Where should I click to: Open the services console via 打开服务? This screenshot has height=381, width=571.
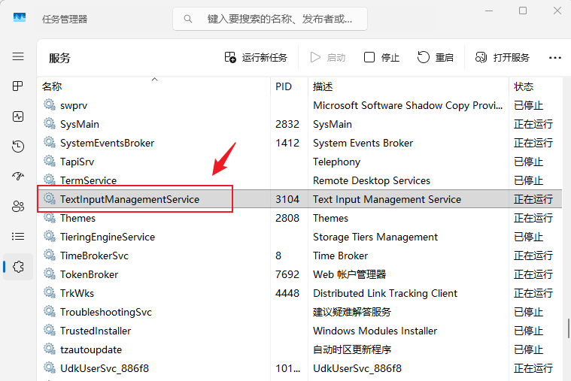tap(502, 57)
